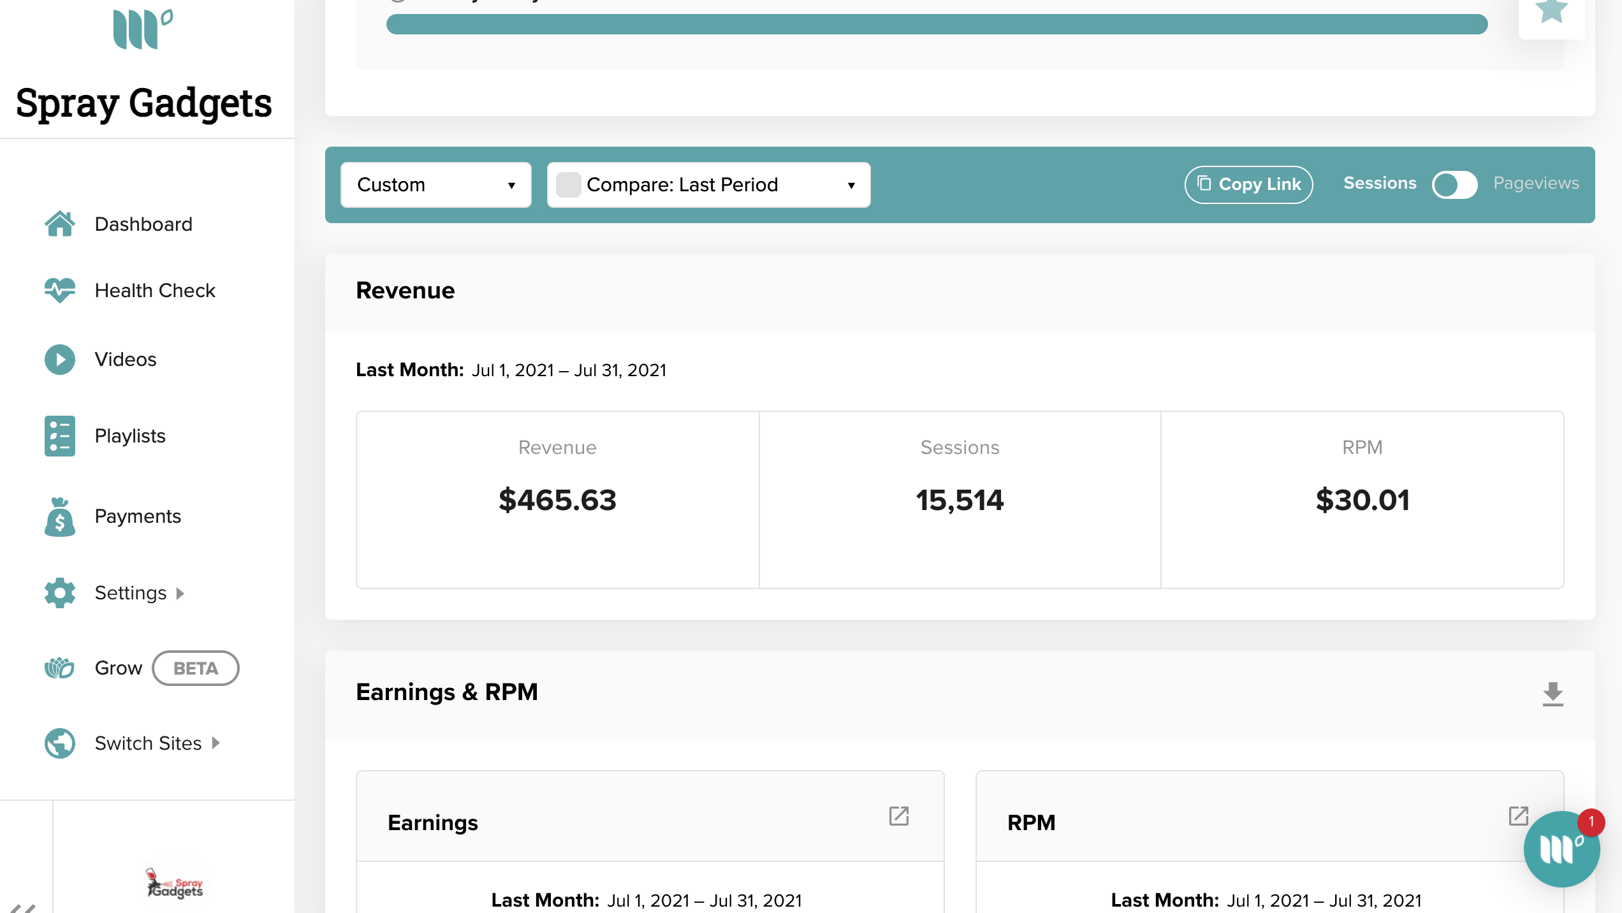Open Health Check menu item
The width and height of the screenshot is (1622, 913).
click(155, 290)
